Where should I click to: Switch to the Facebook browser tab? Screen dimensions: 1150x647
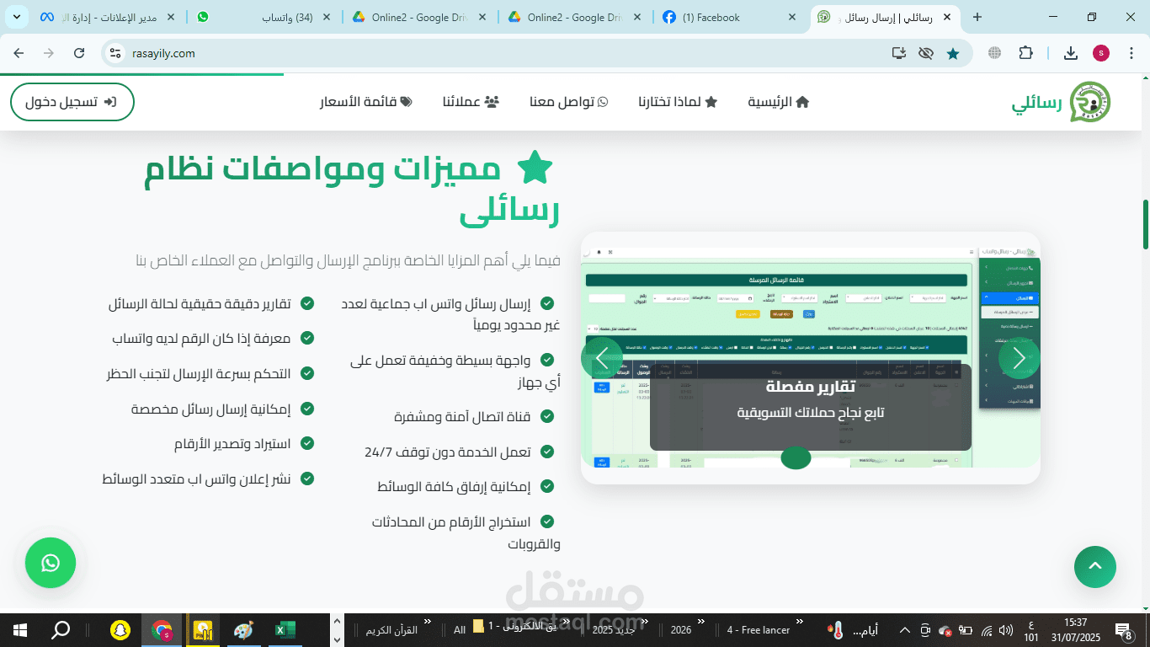(728, 17)
